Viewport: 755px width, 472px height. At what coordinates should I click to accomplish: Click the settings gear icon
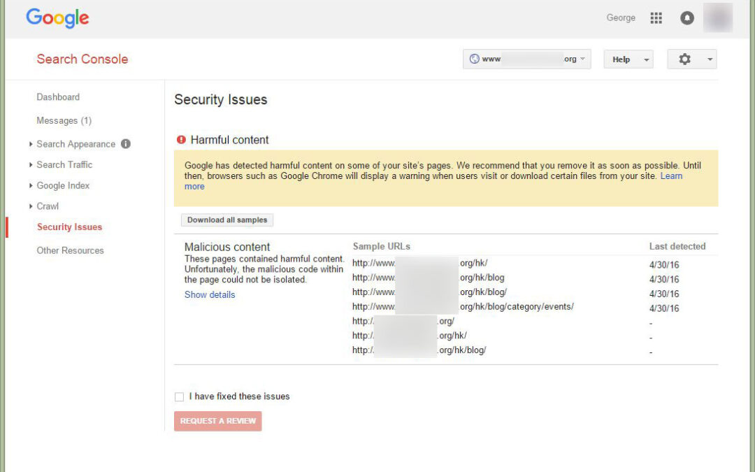coord(684,59)
